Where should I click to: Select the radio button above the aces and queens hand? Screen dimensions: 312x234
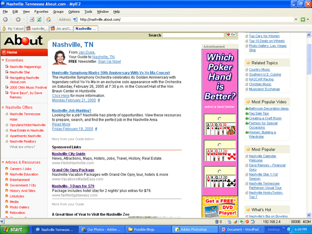[219, 119]
